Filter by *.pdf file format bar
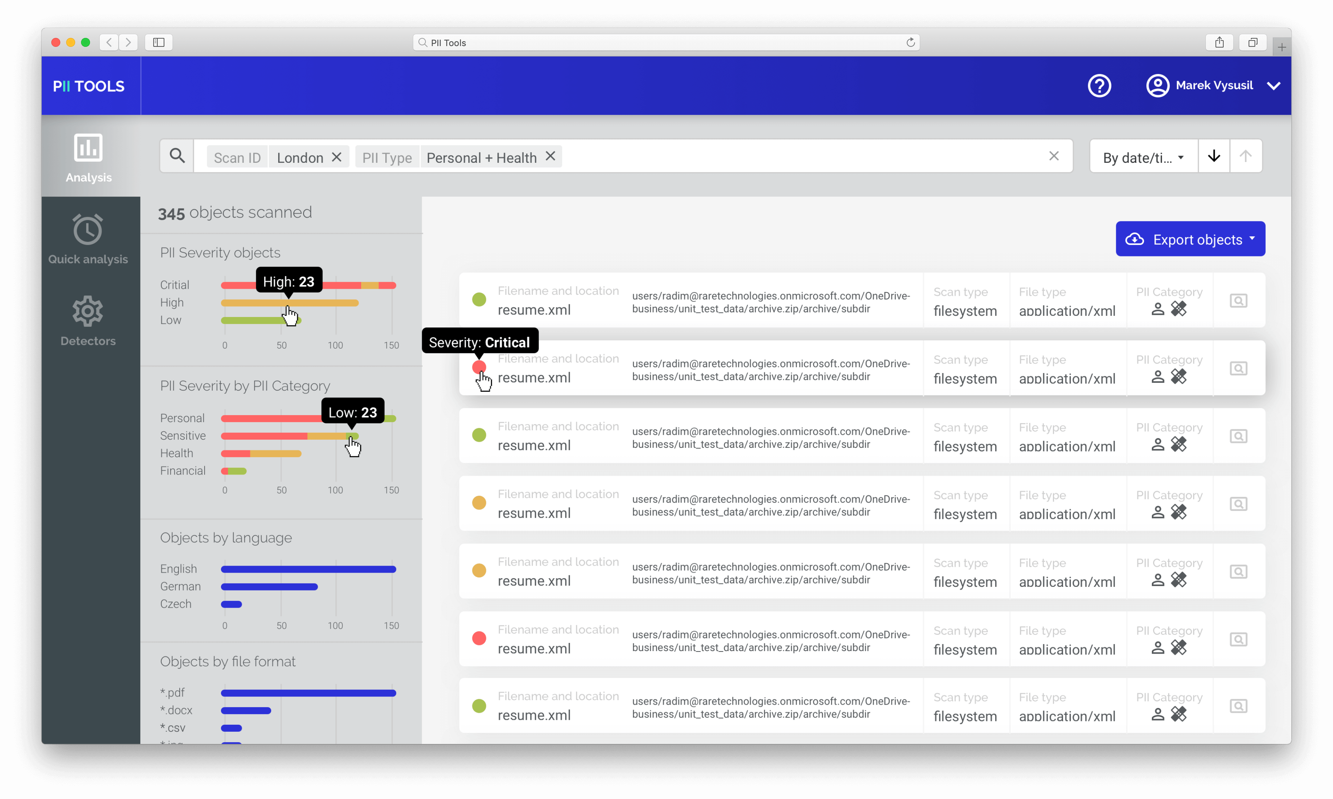Viewport: 1333px width, 799px height. (309, 693)
